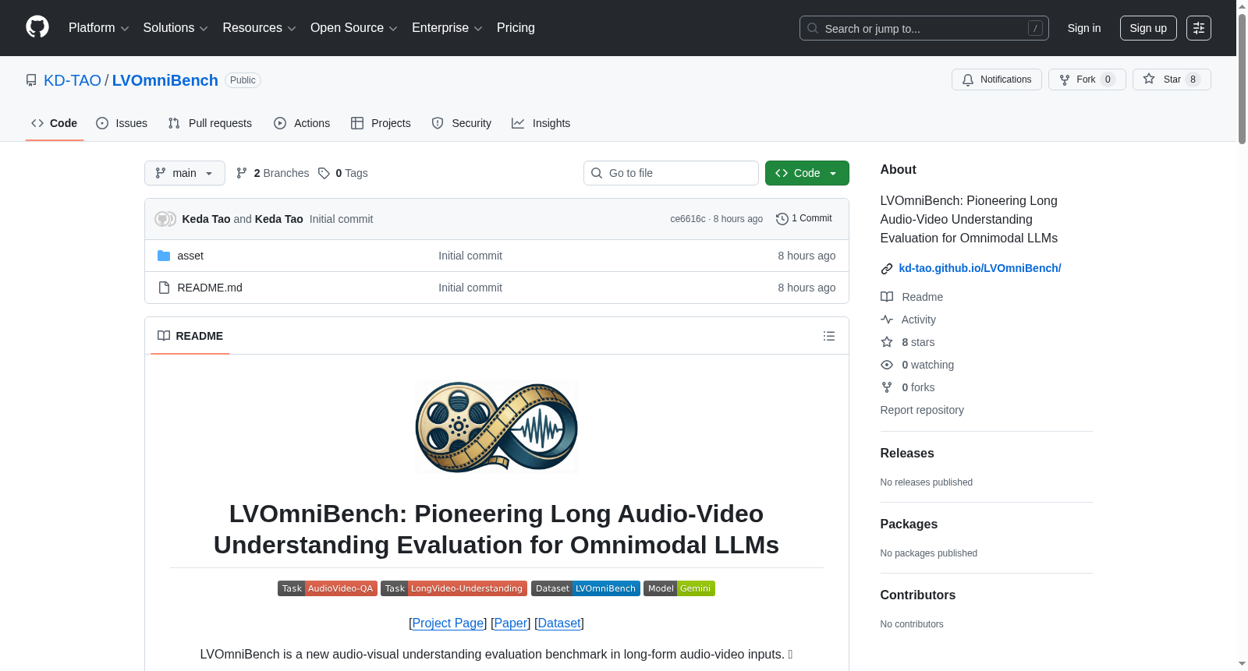The image size is (1248, 671).
Task: Open the KD-TAO owner profile link
Action: (73, 80)
